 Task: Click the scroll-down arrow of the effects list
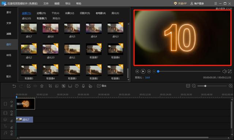[x=128, y=80]
